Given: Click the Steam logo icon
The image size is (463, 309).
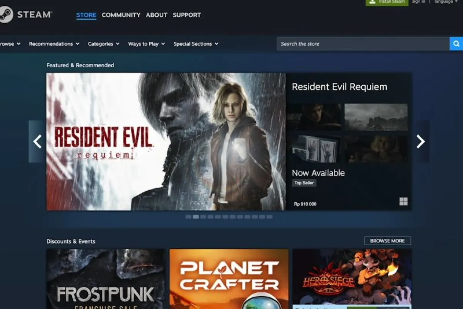Looking at the screenshot, I should point(5,15).
